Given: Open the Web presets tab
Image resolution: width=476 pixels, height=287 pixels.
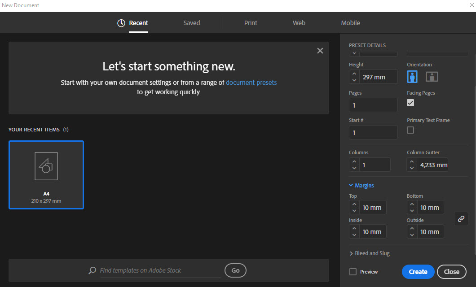Looking at the screenshot, I should [299, 23].
